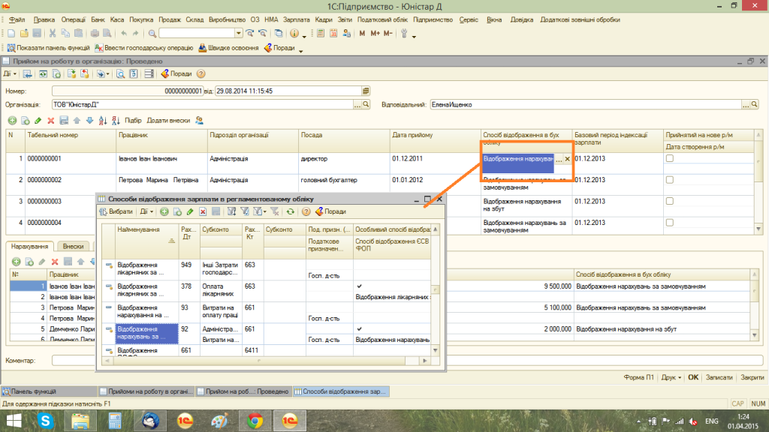Click the Додати внески button
Viewport: 769px width, 432px height.
[x=168, y=121]
